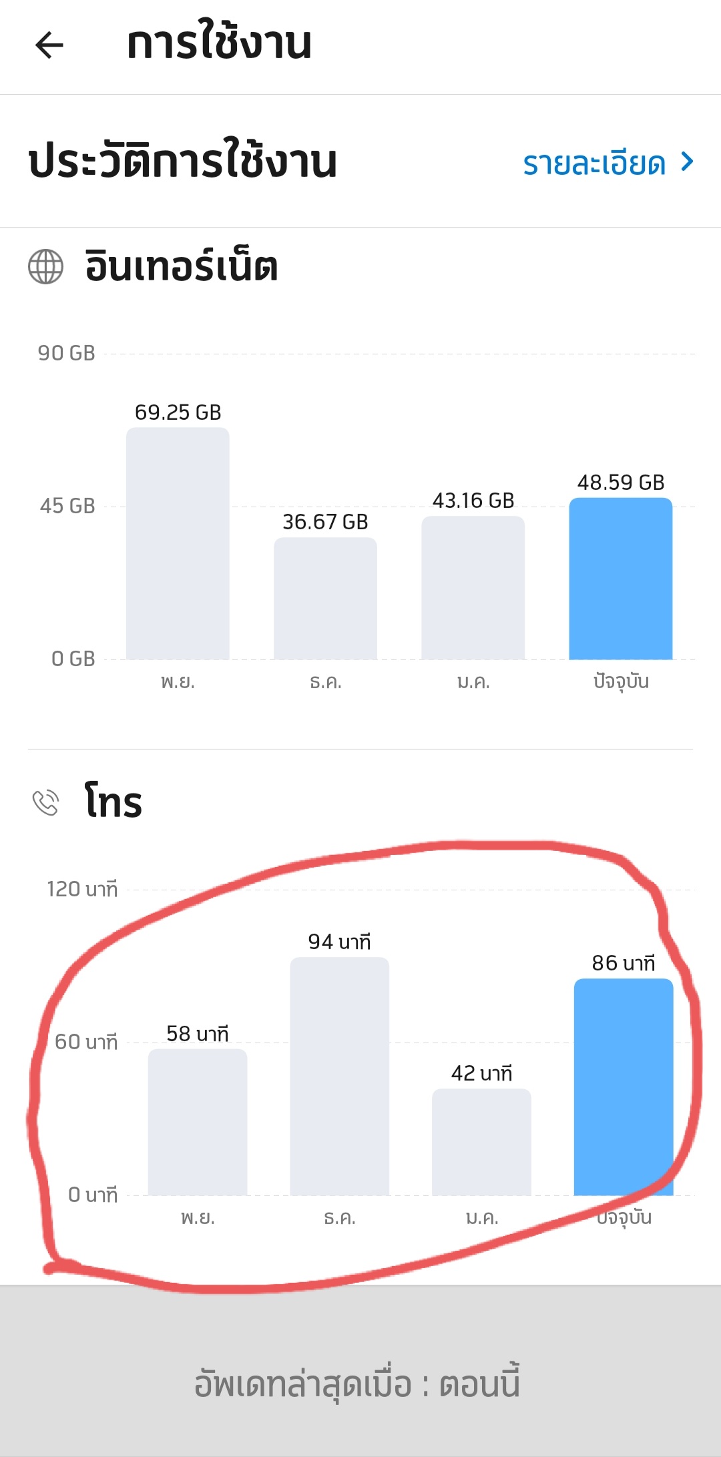
Task: Tap the ธ.ค. label under call chart
Action: click(339, 1218)
